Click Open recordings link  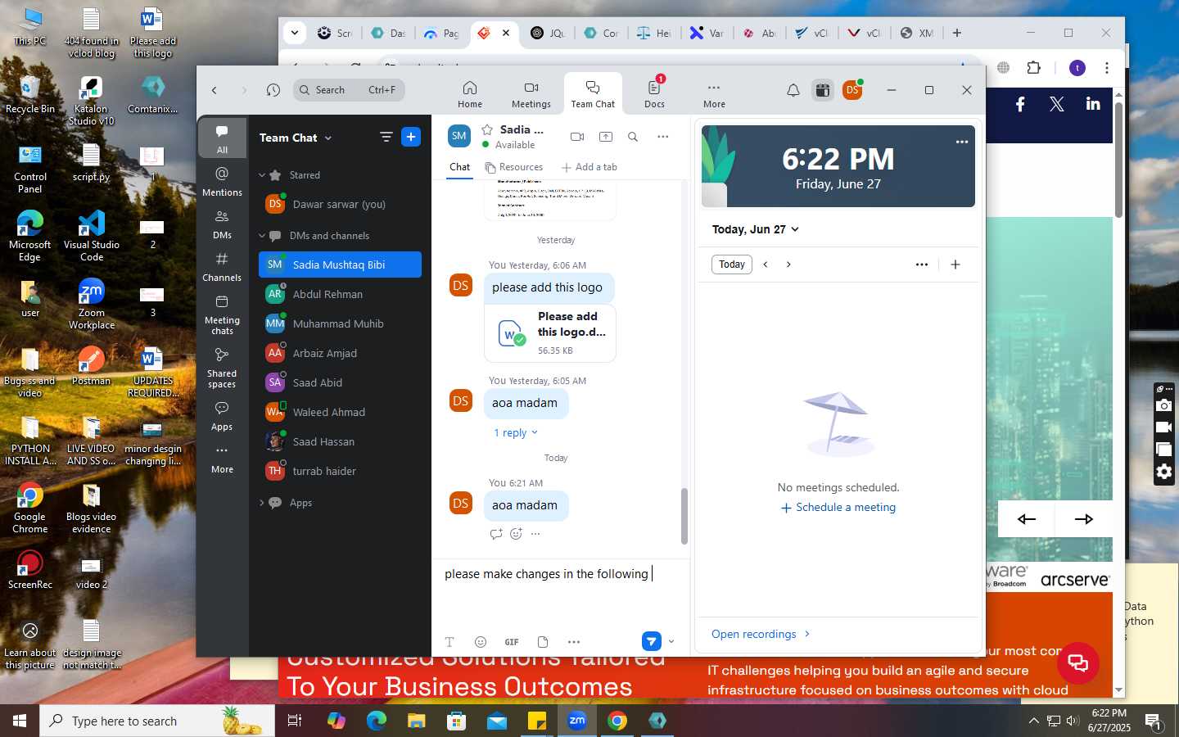[x=761, y=634]
